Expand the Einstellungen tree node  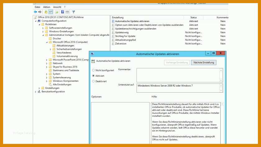39,88
